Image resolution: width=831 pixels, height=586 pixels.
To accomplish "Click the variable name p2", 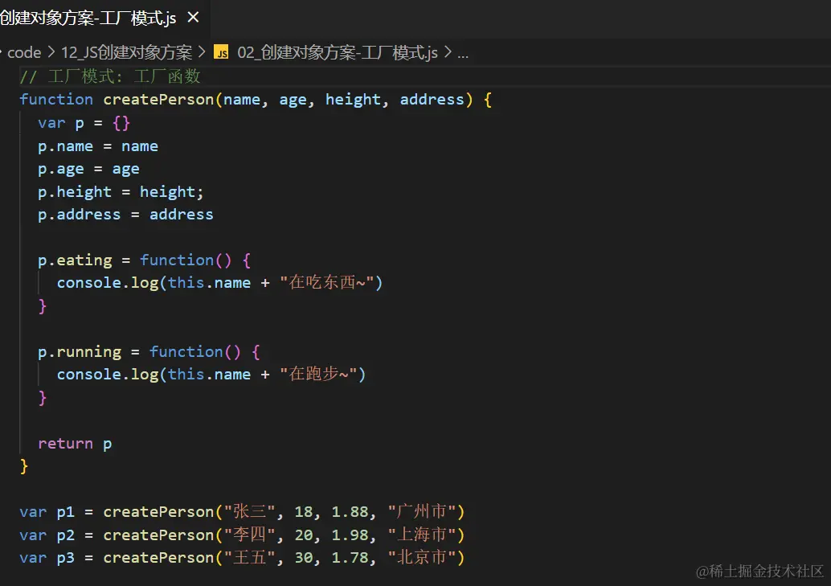I will point(65,535).
